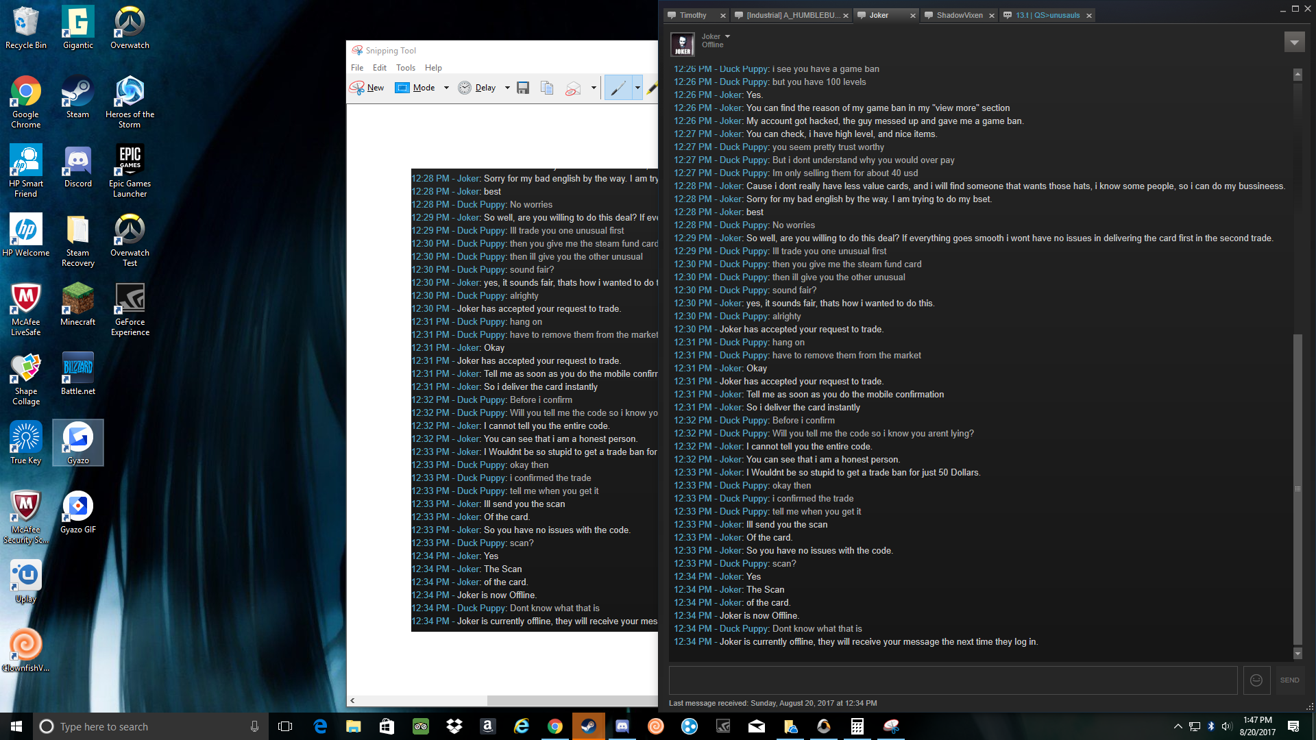The width and height of the screenshot is (1316, 740).
Task: Open the Joker name dropdown in chat header
Action: click(x=727, y=36)
